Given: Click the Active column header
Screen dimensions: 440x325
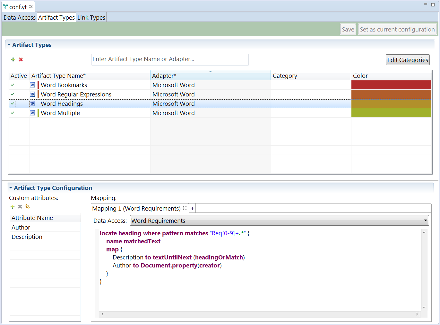Looking at the screenshot, I should (x=19, y=76).
